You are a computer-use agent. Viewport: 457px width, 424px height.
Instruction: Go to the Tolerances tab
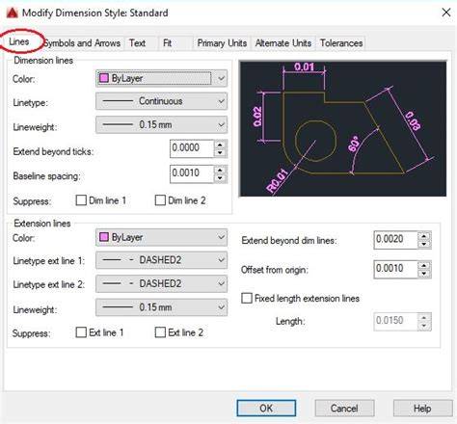(x=341, y=43)
